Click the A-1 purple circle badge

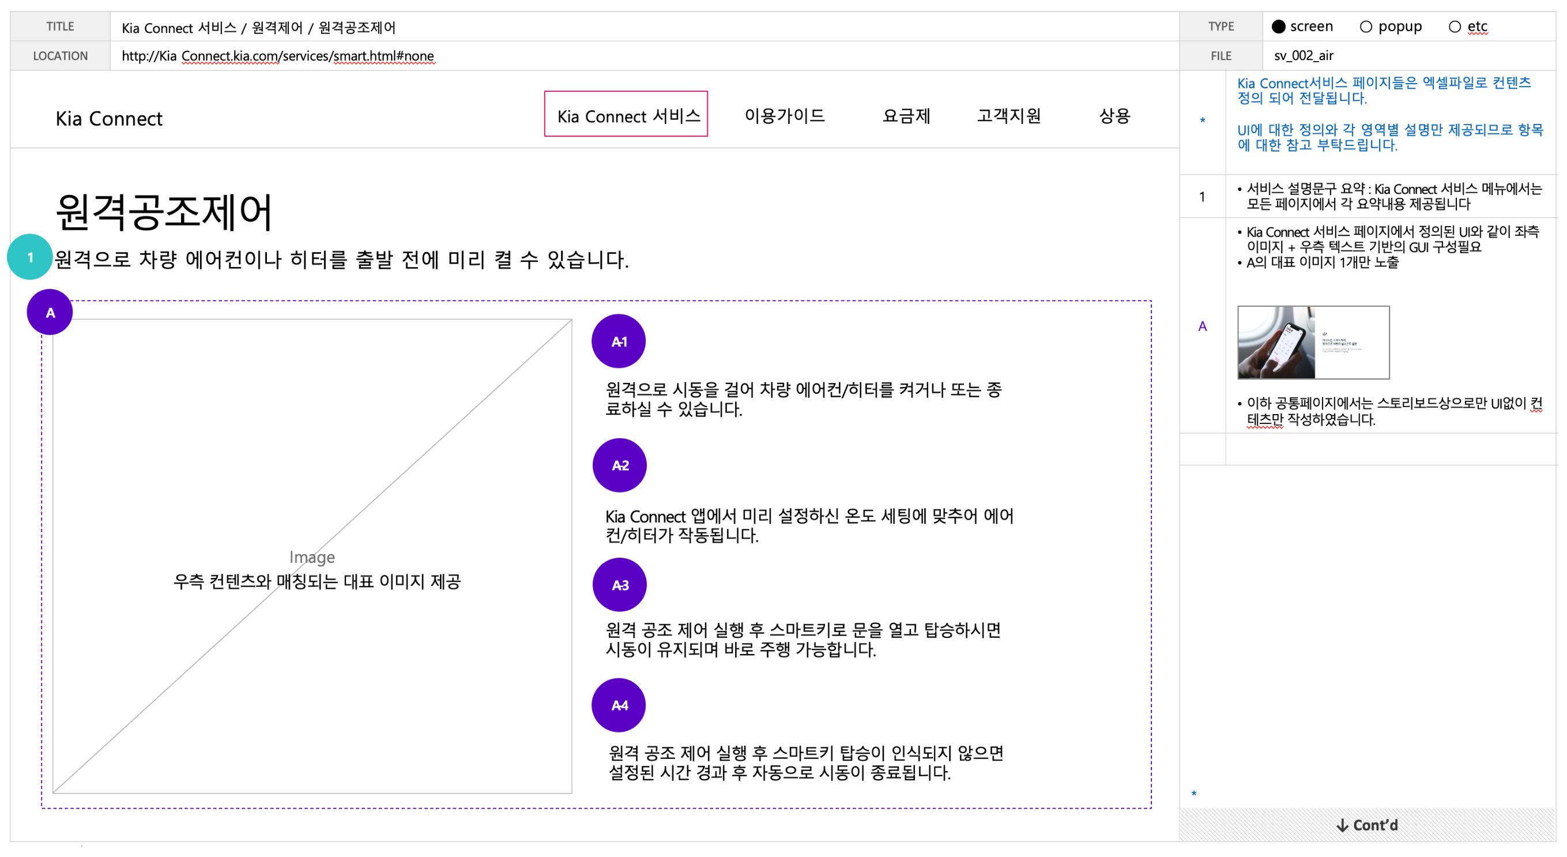coord(619,341)
